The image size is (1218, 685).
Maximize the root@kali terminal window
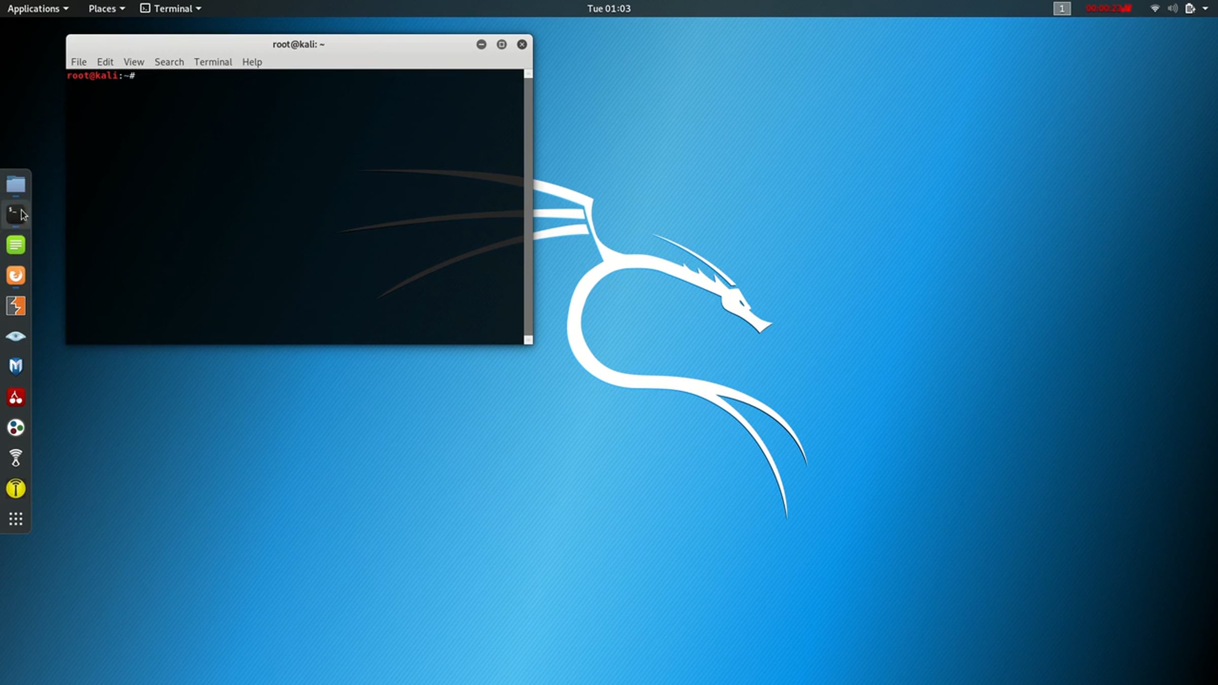pyautogui.click(x=502, y=45)
